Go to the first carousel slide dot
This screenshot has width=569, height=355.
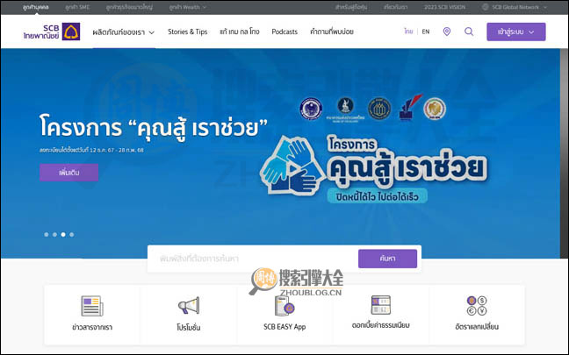point(47,234)
